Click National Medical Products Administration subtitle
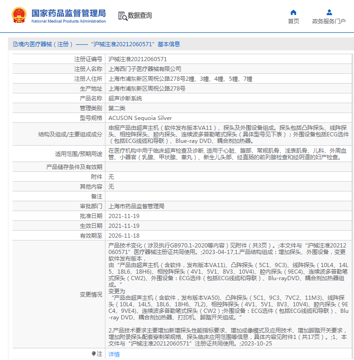Screen dimensions: 354x360 69,21
